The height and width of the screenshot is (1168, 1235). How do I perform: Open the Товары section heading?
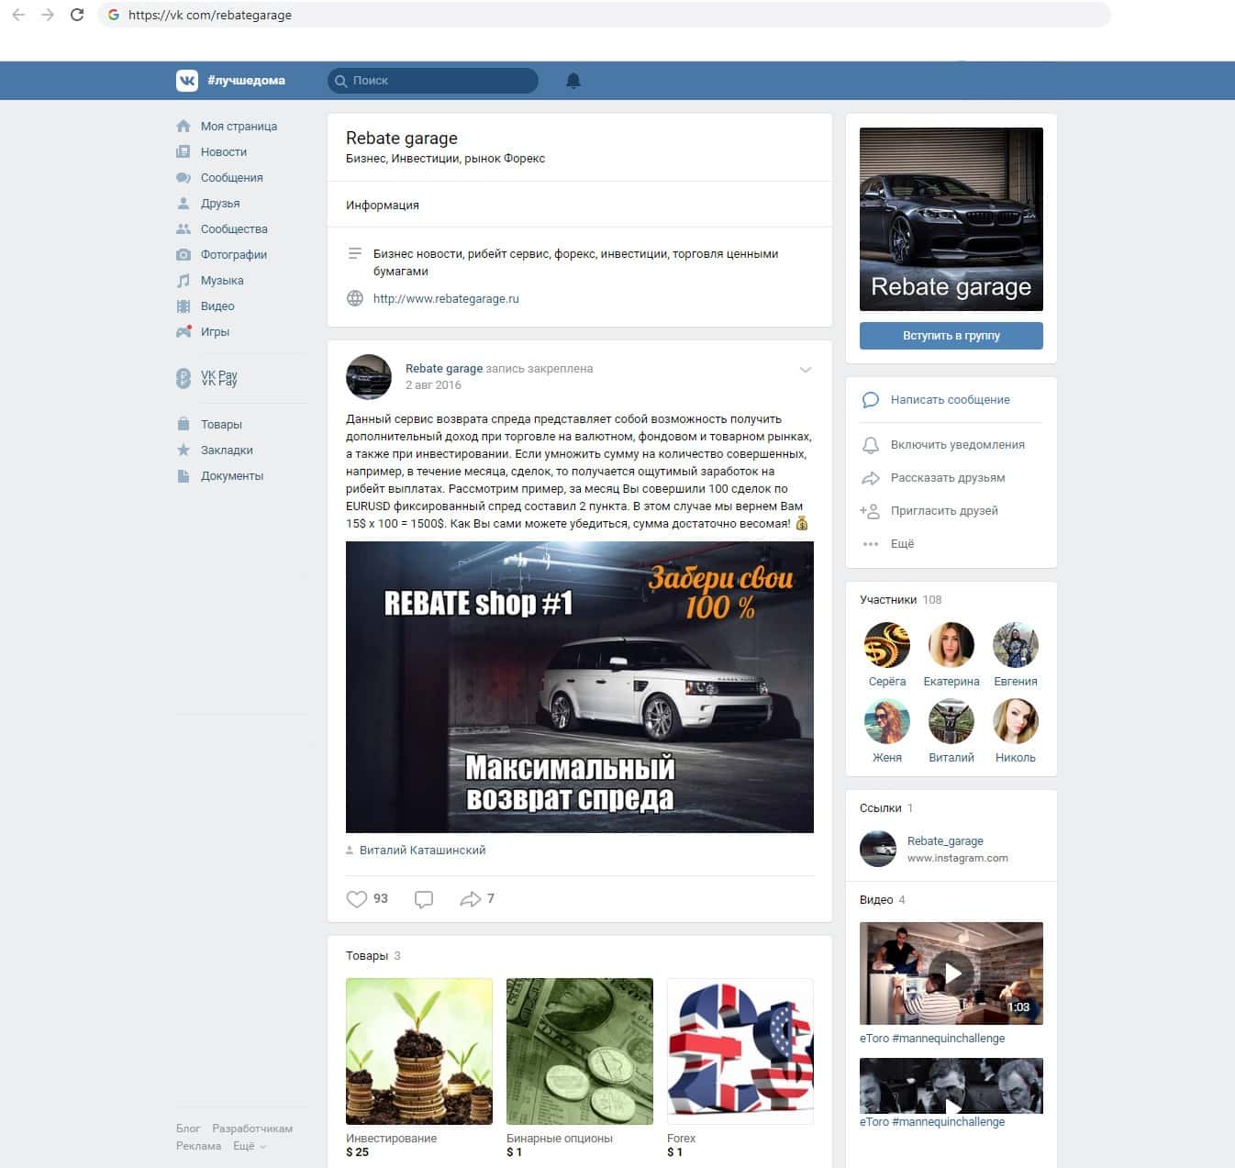367,956
